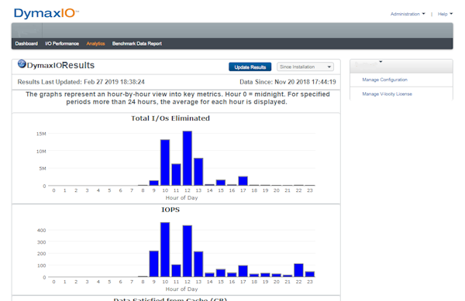Screen dimensions: 465x301
Task: Click the globe icon beside DymaxIOResults
Action: point(22,63)
